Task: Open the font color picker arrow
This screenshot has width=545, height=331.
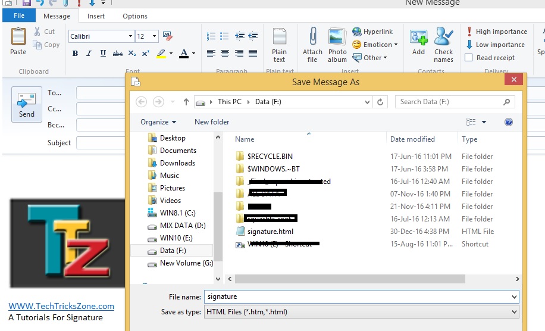Action: tap(193, 54)
